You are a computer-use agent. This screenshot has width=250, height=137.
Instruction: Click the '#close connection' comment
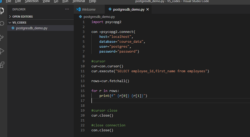click(109, 125)
